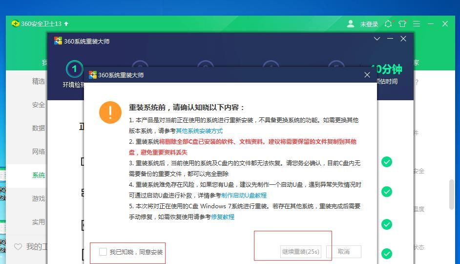The width and height of the screenshot is (460, 264).
Task: Select the 网络 sidebar category
Action: coord(39,152)
